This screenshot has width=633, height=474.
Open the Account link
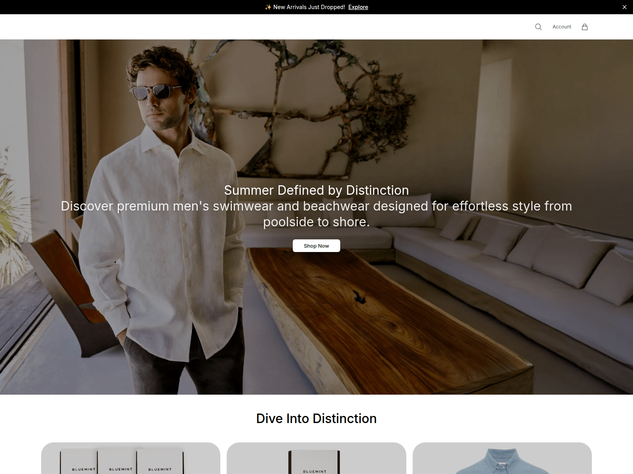[x=562, y=27]
